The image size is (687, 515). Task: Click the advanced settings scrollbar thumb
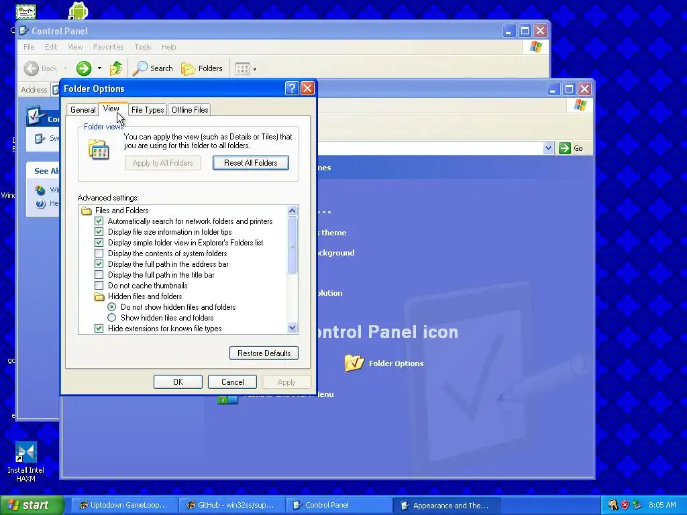[x=293, y=245]
